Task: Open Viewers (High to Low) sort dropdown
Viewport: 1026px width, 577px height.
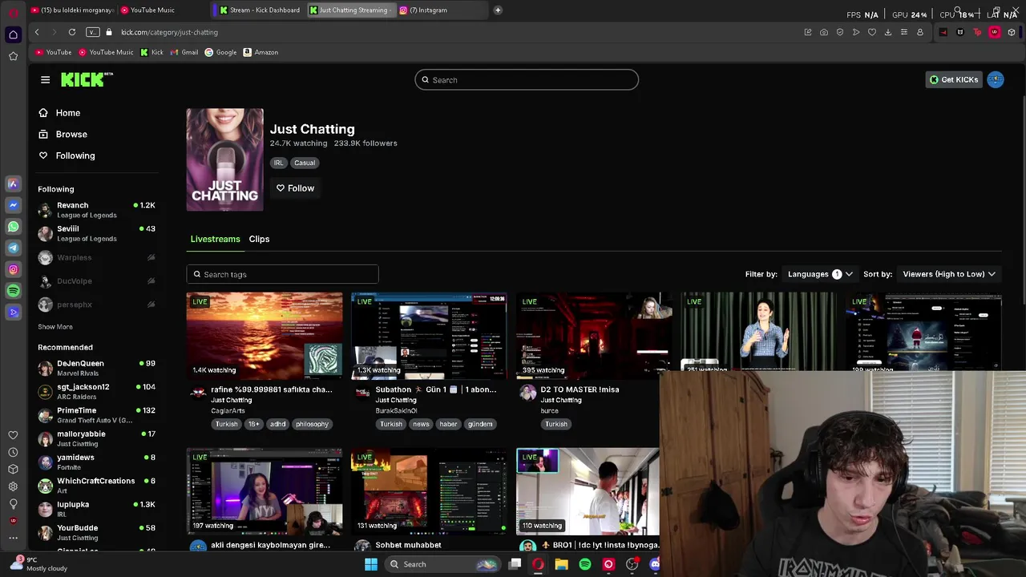Action: (x=949, y=274)
